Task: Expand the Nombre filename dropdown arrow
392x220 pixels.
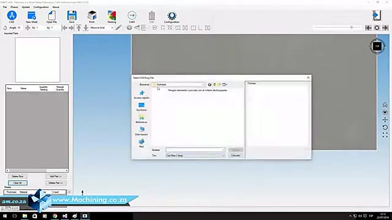Action: pos(223,150)
